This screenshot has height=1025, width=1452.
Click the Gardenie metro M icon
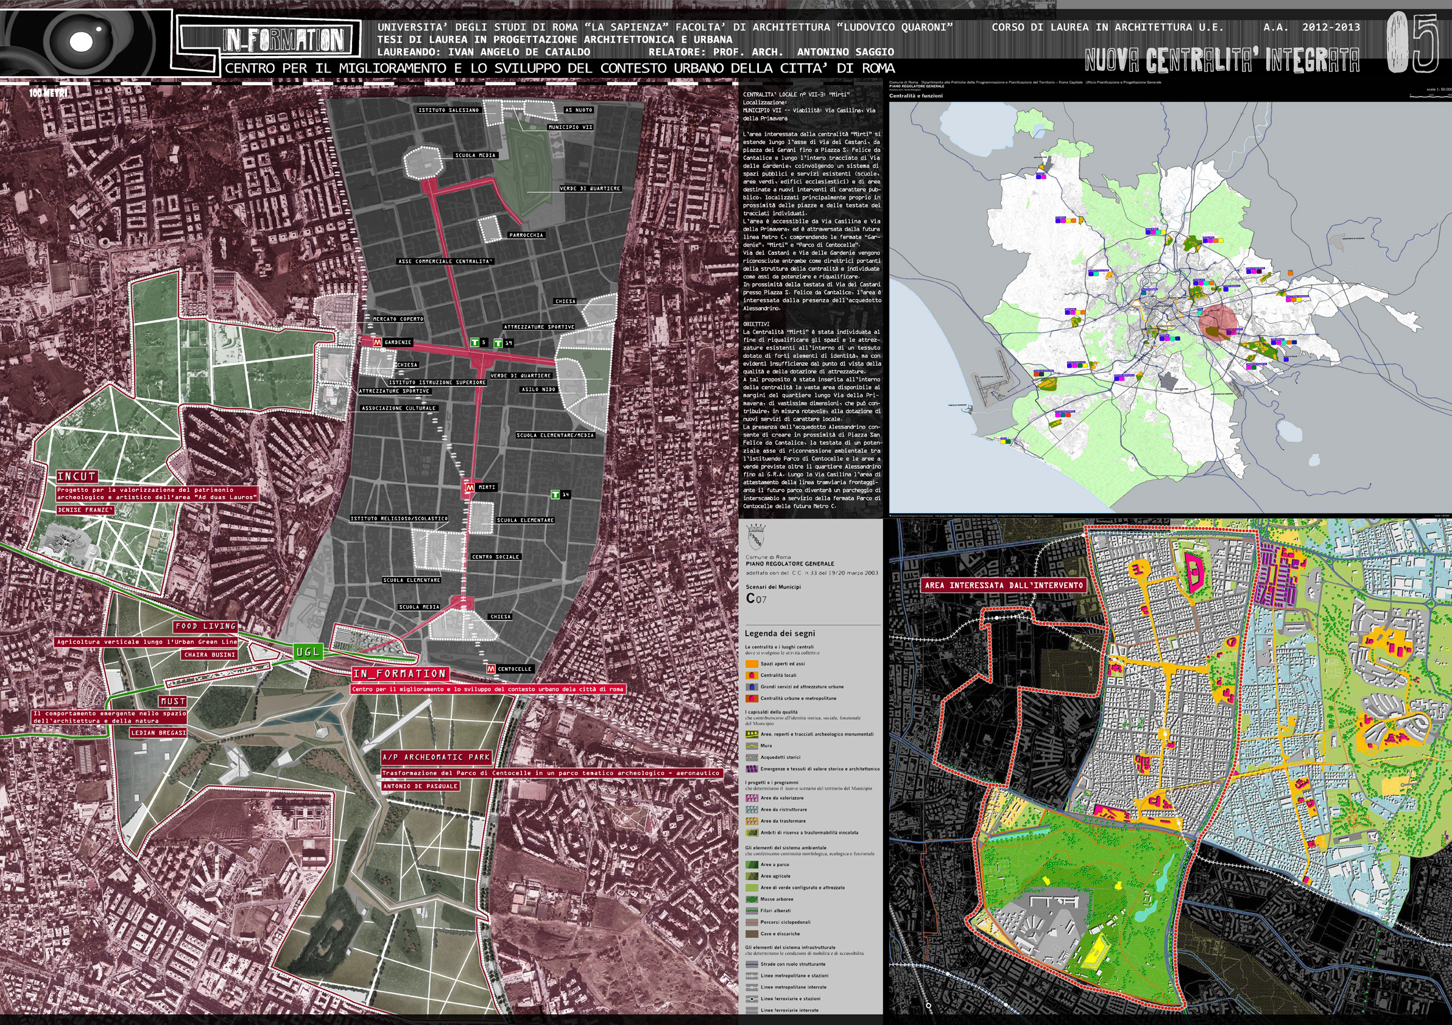[378, 342]
